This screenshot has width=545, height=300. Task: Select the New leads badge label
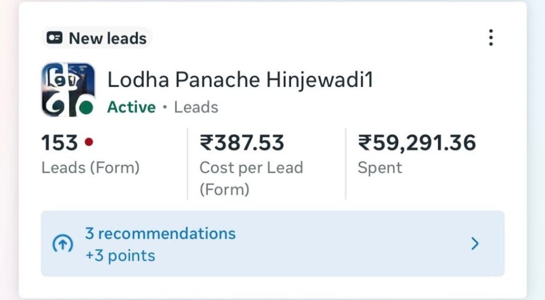point(108,38)
